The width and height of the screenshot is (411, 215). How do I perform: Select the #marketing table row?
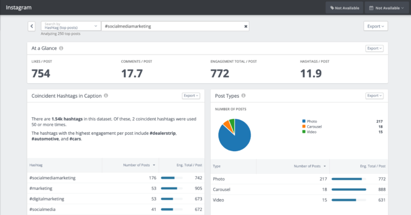(x=116, y=188)
